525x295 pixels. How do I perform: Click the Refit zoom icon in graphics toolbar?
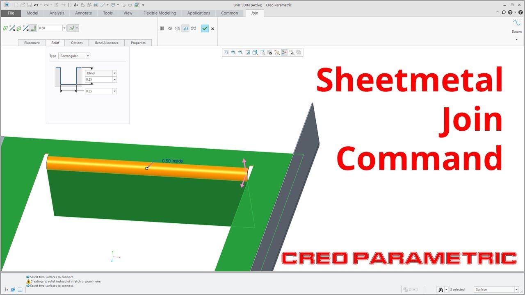click(x=226, y=52)
